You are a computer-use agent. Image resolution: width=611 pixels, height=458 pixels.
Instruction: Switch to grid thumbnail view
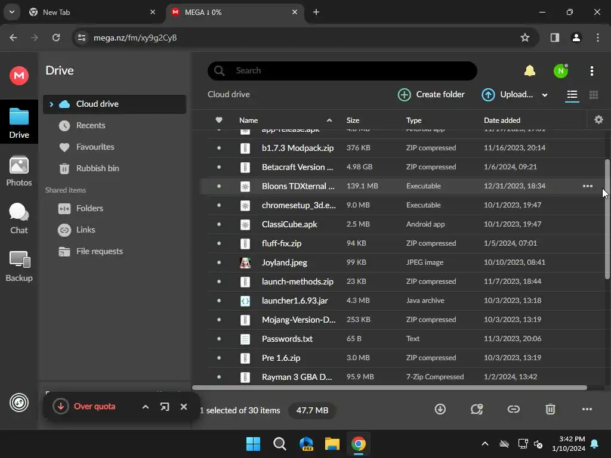[x=594, y=95]
